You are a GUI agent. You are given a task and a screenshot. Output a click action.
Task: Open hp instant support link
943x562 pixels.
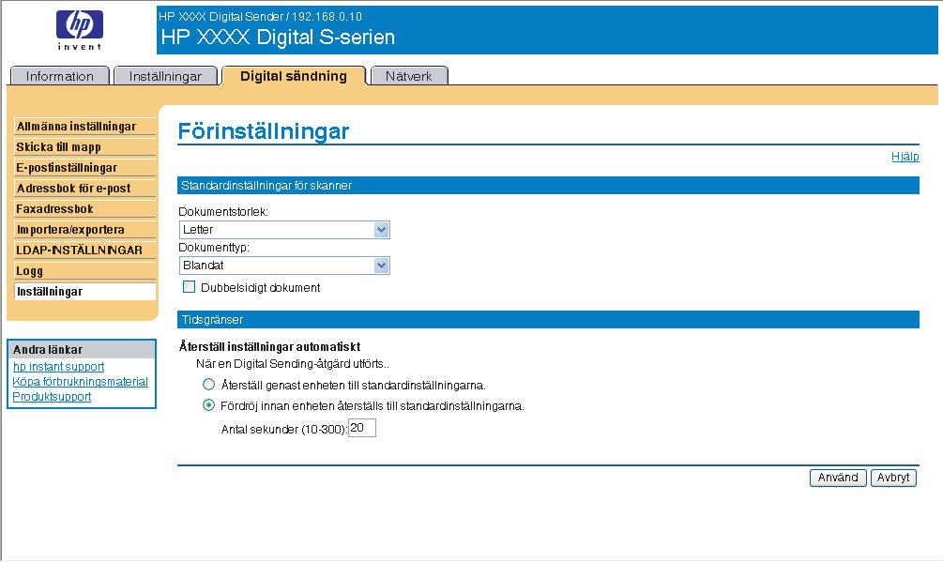click(58, 367)
